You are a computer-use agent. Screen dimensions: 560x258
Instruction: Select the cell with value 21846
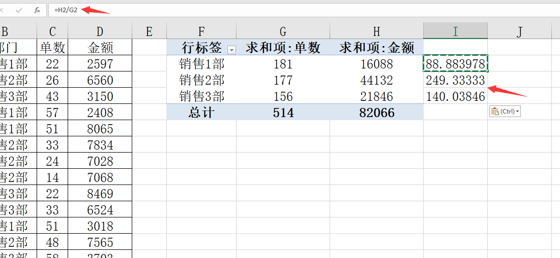376,96
